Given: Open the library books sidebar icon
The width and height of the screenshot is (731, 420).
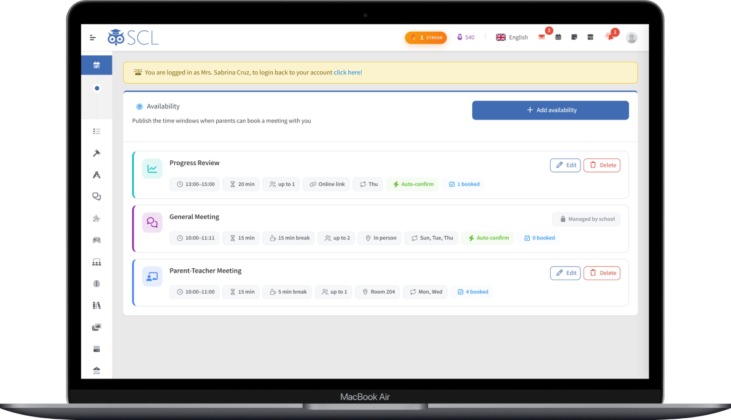Looking at the screenshot, I should pyautogui.click(x=96, y=305).
